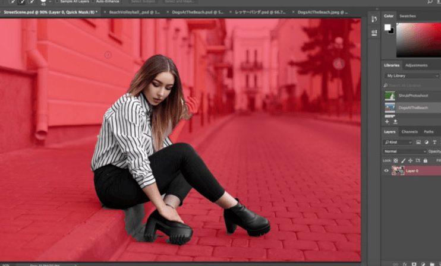Open the Swatches panel tab
The height and width of the screenshot is (266, 441).
pyautogui.click(x=408, y=16)
